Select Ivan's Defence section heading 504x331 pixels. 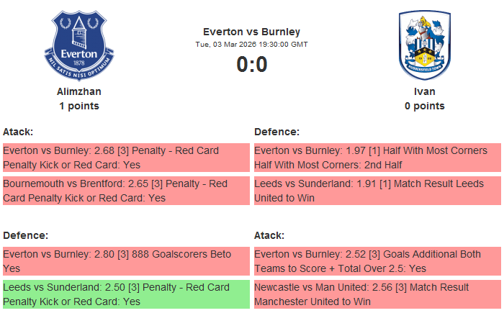pyautogui.click(x=276, y=132)
